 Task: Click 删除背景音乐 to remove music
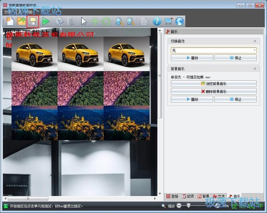[x=214, y=92]
